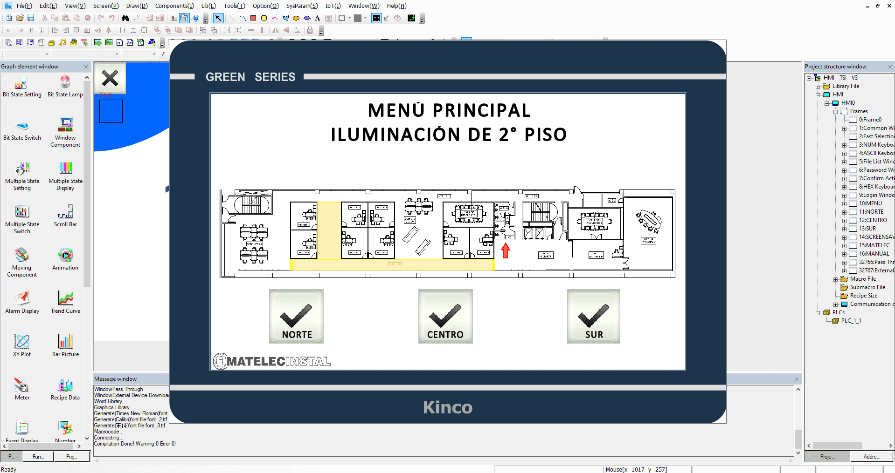Select the Animation component

(65, 255)
